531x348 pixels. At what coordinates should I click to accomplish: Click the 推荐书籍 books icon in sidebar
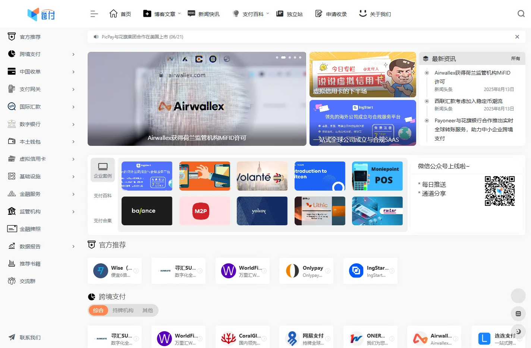coord(12,264)
